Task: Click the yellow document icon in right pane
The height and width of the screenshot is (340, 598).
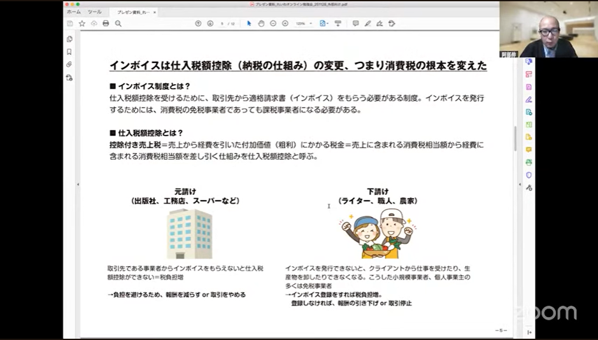Action: point(529,138)
